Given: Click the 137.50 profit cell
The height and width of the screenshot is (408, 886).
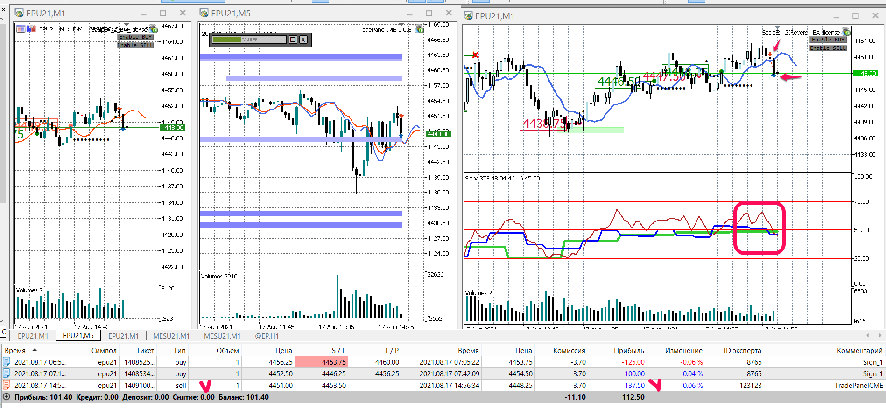Looking at the screenshot, I should pyautogui.click(x=618, y=385).
